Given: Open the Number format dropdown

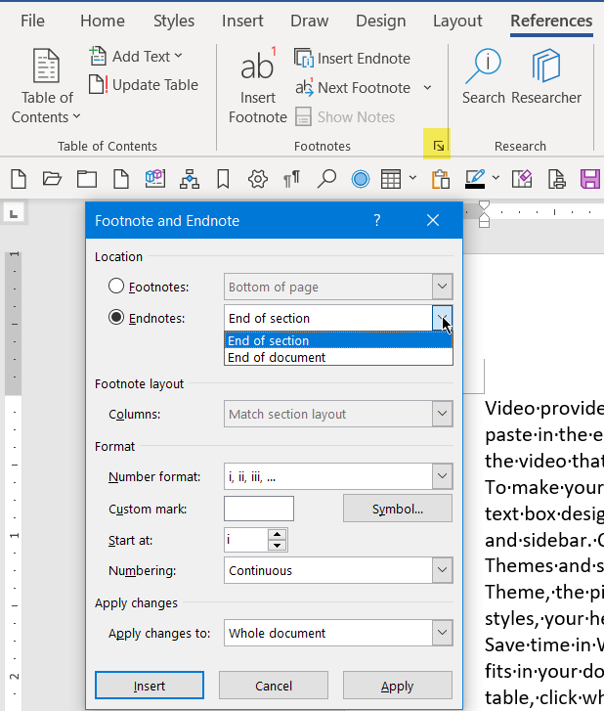Looking at the screenshot, I should click(x=442, y=476).
